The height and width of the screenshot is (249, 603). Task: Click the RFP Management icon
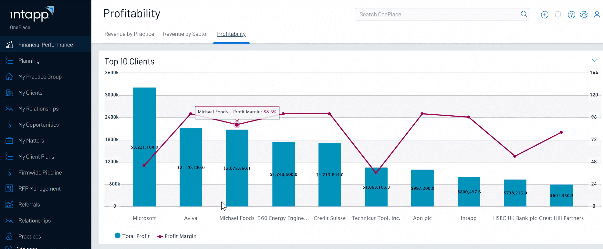(9, 189)
